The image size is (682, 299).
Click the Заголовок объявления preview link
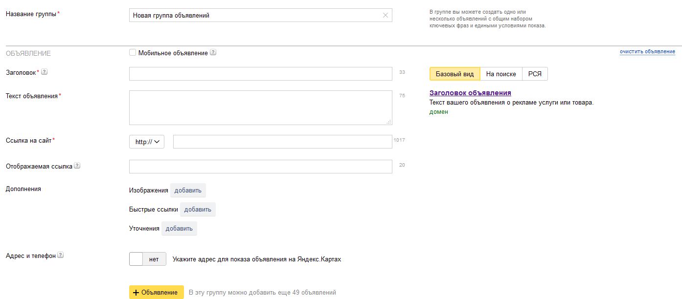470,93
